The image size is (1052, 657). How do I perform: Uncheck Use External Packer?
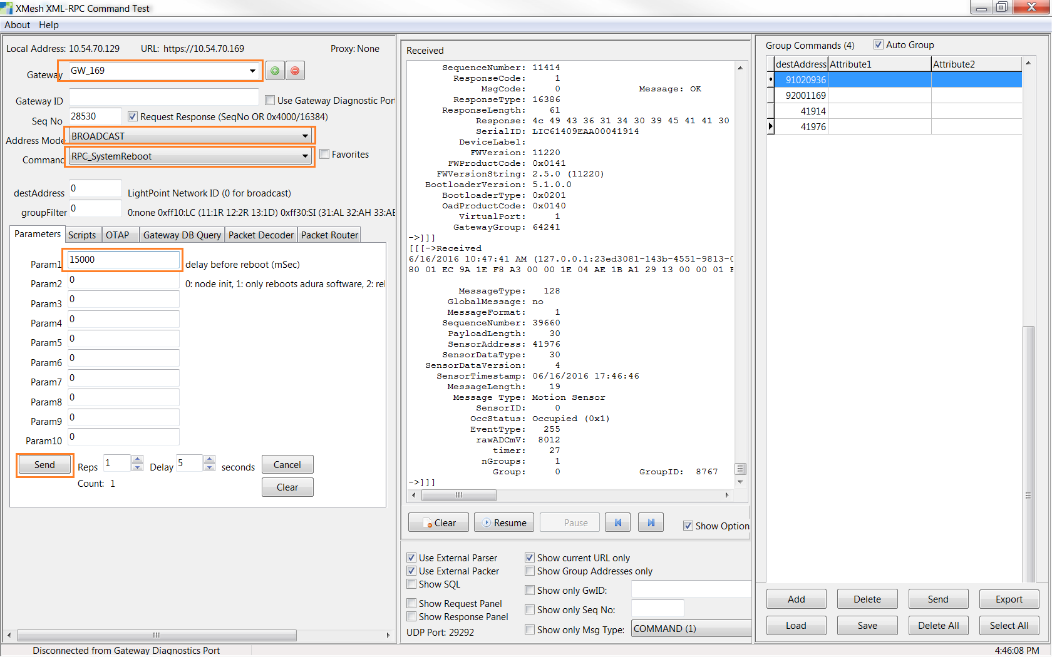coord(411,571)
